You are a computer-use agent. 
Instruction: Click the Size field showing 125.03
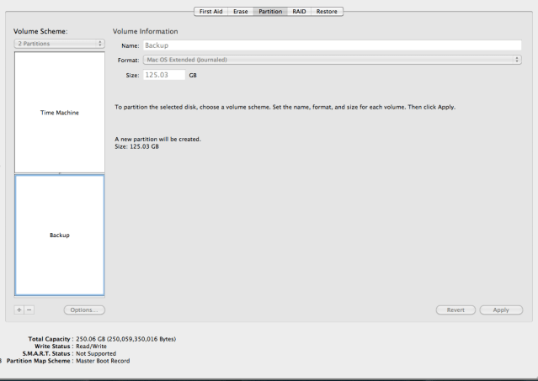tap(163, 75)
